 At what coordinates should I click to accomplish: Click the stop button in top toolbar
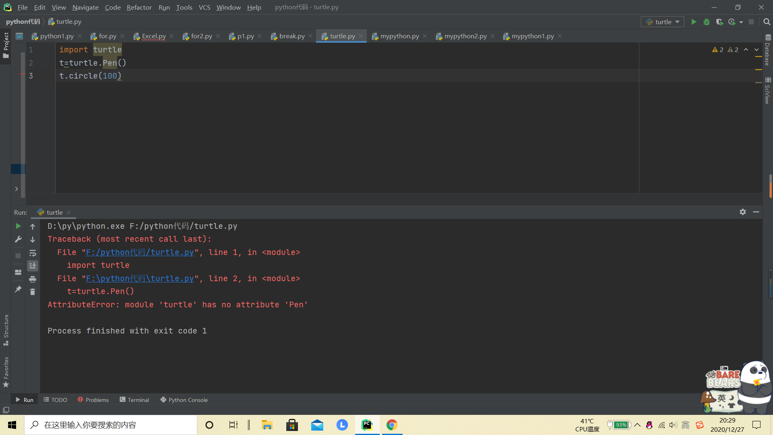pyautogui.click(x=751, y=22)
